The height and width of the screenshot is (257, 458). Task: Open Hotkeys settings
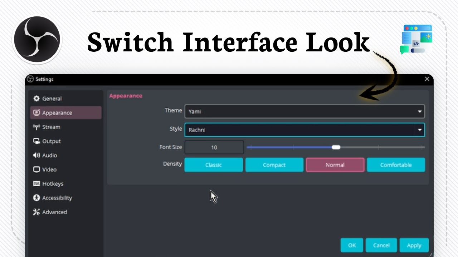tap(66, 183)
